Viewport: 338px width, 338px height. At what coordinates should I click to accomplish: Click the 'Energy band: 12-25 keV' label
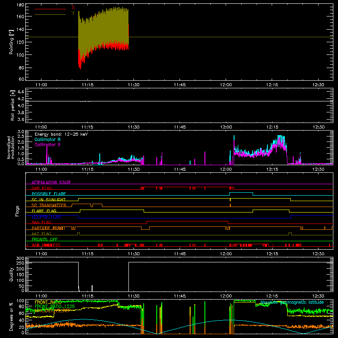pyautogui.click(x=61, y=134)
